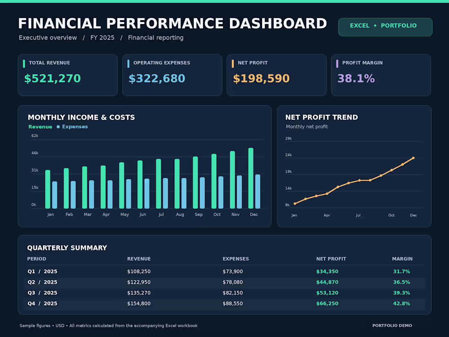
Task: Click the blue Dec expenses bar
Action: click(258, 192)
